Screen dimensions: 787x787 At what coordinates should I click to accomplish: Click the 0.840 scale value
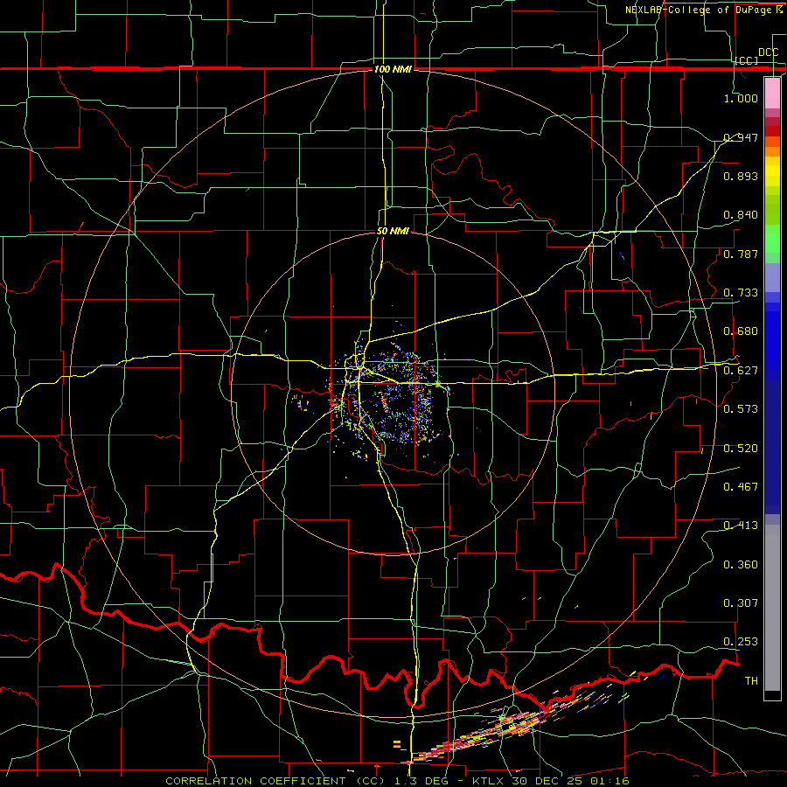741,215
